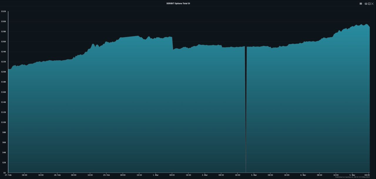Click the '4. Mar' x-axis date label

tap(303, 175)
